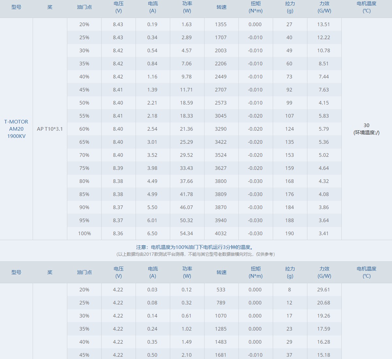Select RPM value 3627

(x=221, y=168)
